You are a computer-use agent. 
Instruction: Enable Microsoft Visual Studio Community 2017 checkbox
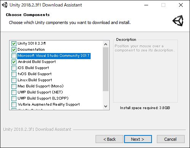pos(14,56)
